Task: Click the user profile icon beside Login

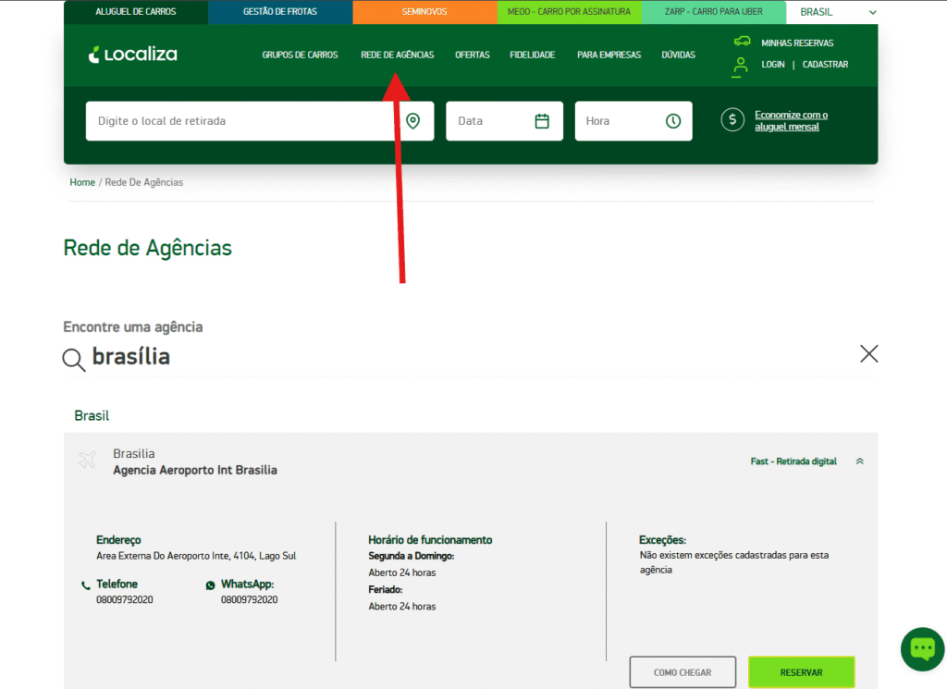Action: [x=740, y=66]
